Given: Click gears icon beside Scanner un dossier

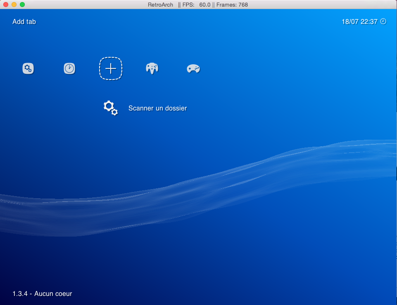Looking at the screenshot, I should click(111, 108).
